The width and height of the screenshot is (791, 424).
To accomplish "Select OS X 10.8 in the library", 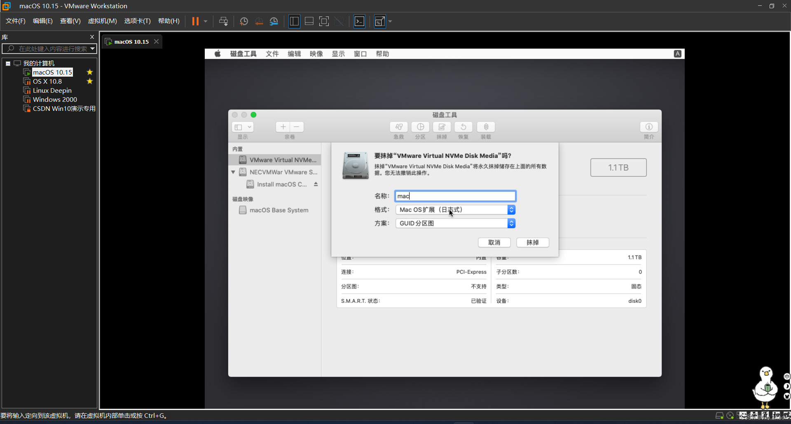I will [47, 82].
